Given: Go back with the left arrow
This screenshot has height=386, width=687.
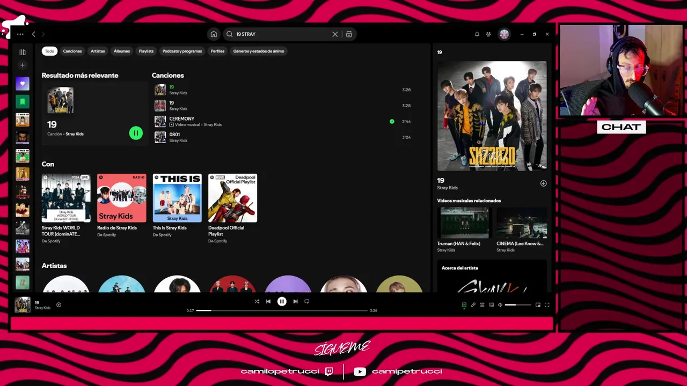Looking at the screenshot, I should (x=33, y=34).
